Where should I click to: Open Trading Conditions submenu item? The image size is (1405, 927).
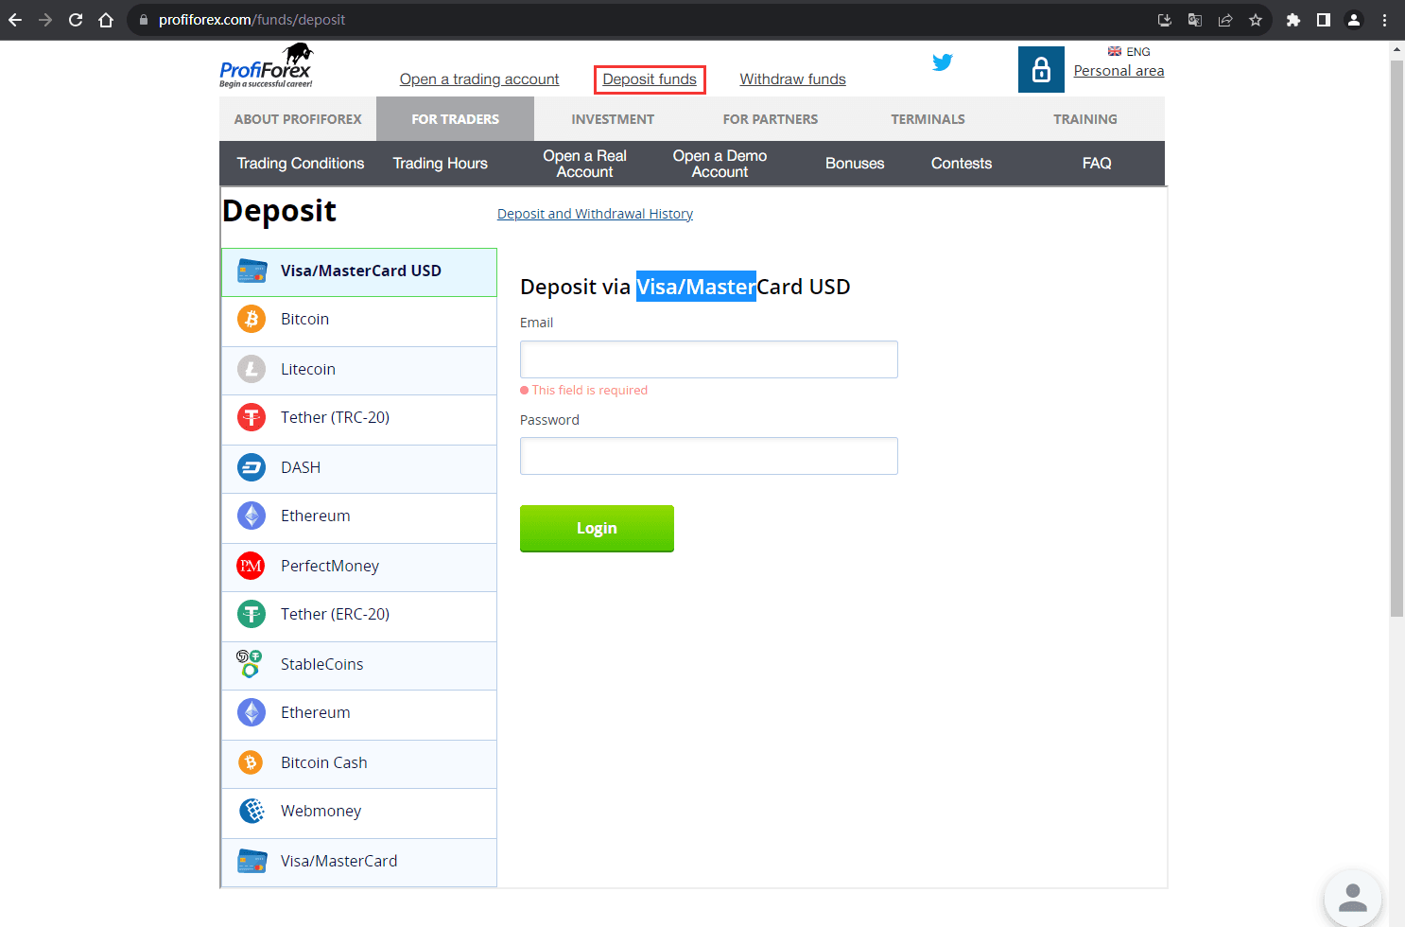301,164
